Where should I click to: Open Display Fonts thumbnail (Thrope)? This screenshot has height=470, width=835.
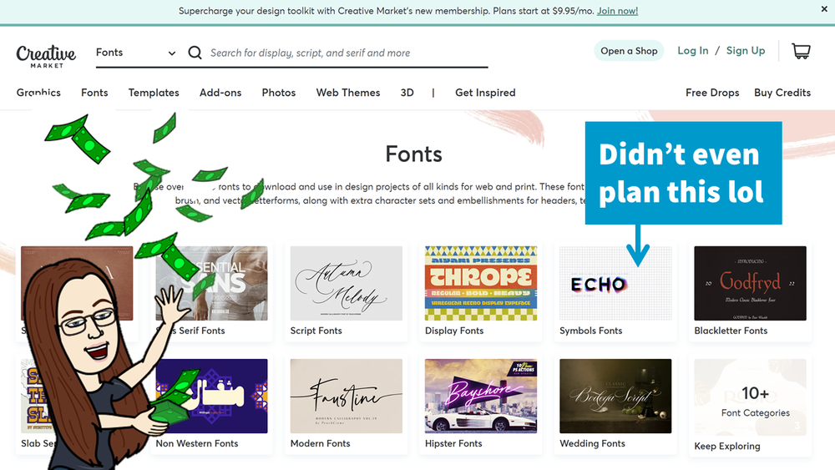pyautogui.click(x=481, y=283)
